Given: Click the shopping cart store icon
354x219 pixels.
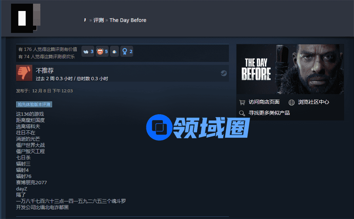Looking at the screenshot, I should pyautogui.click(x=242, y=102).
